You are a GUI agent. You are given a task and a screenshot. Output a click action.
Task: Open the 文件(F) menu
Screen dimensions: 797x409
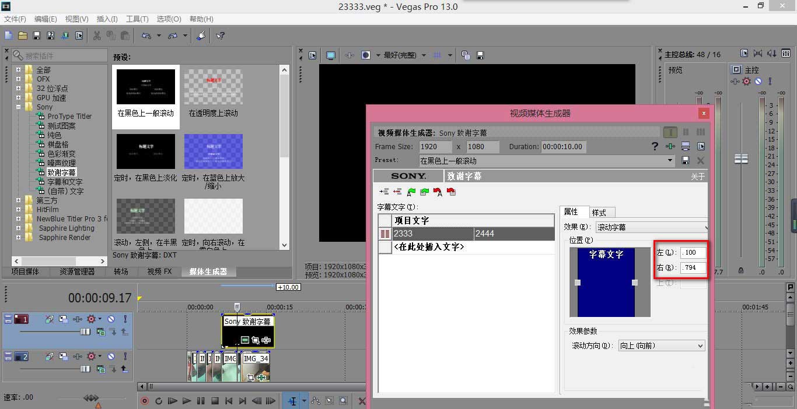[15, 19]
